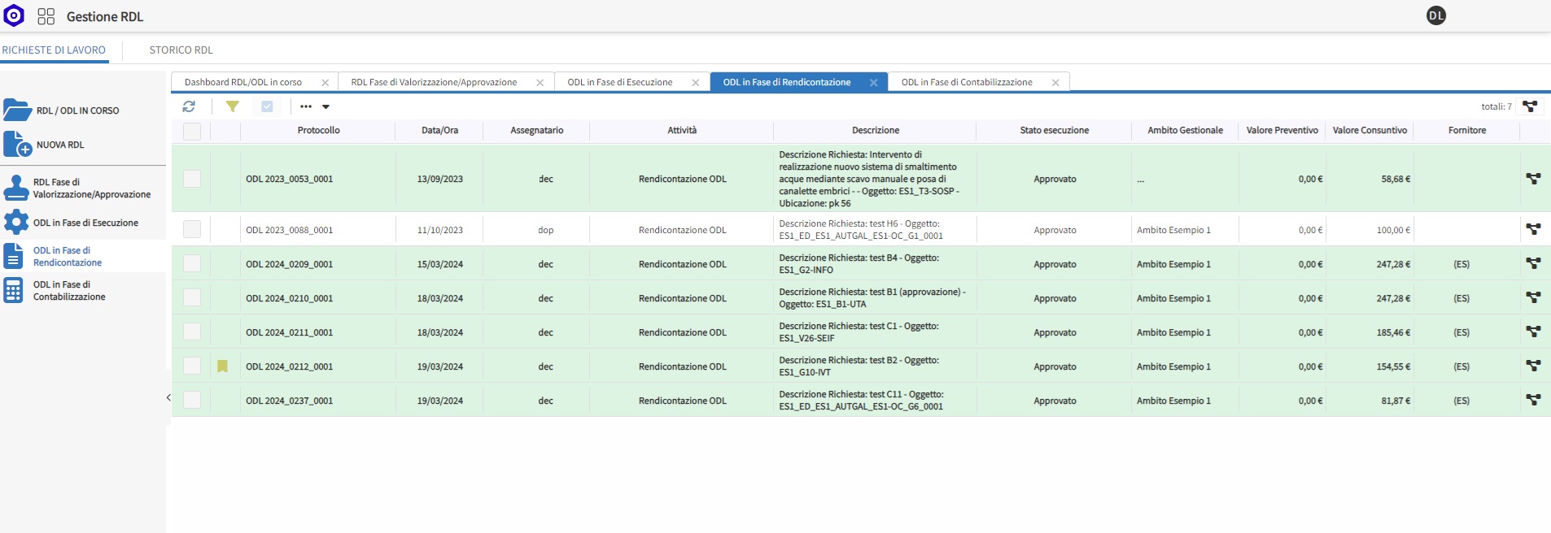
Task: Click the NUOVA RDL new document icon
Action: click(x=17, y=144)
